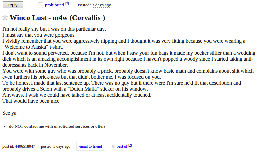The height and width of the screenshot is (153, 257).
Task: Click the line starting 'I'm not really shy'
Action: click(x=54, y=29)
